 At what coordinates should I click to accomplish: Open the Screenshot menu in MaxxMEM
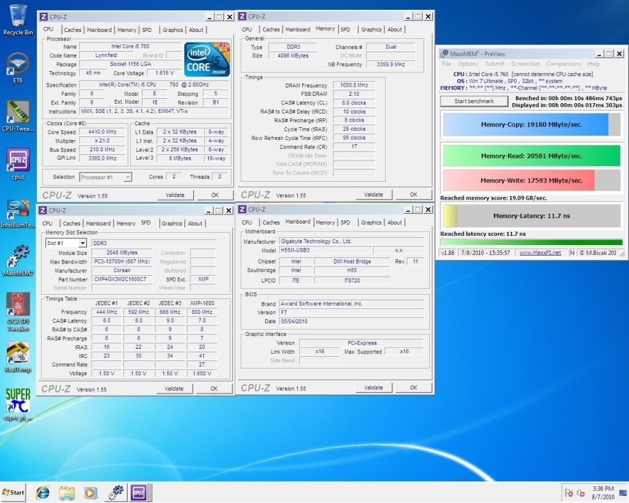[525, 64]
